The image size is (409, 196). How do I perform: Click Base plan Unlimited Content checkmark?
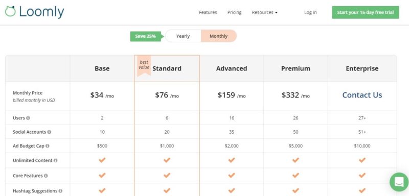pos(102,160)
